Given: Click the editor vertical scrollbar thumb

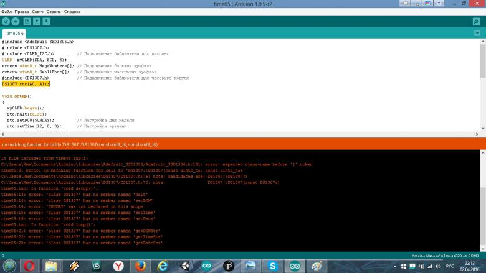Looking at the screenshot, I should pyautogui.click(x=483, y=61).
